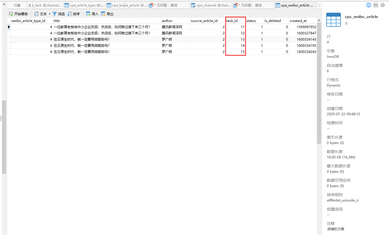The height and width of the screenshot is (235, 389).
Task: Click the source_article_id column header
Action: point(208,21)
